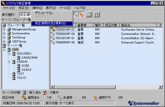Screen dimensions: 165x107
Task: Select the KANAZAWA server label
Action: 30,58
